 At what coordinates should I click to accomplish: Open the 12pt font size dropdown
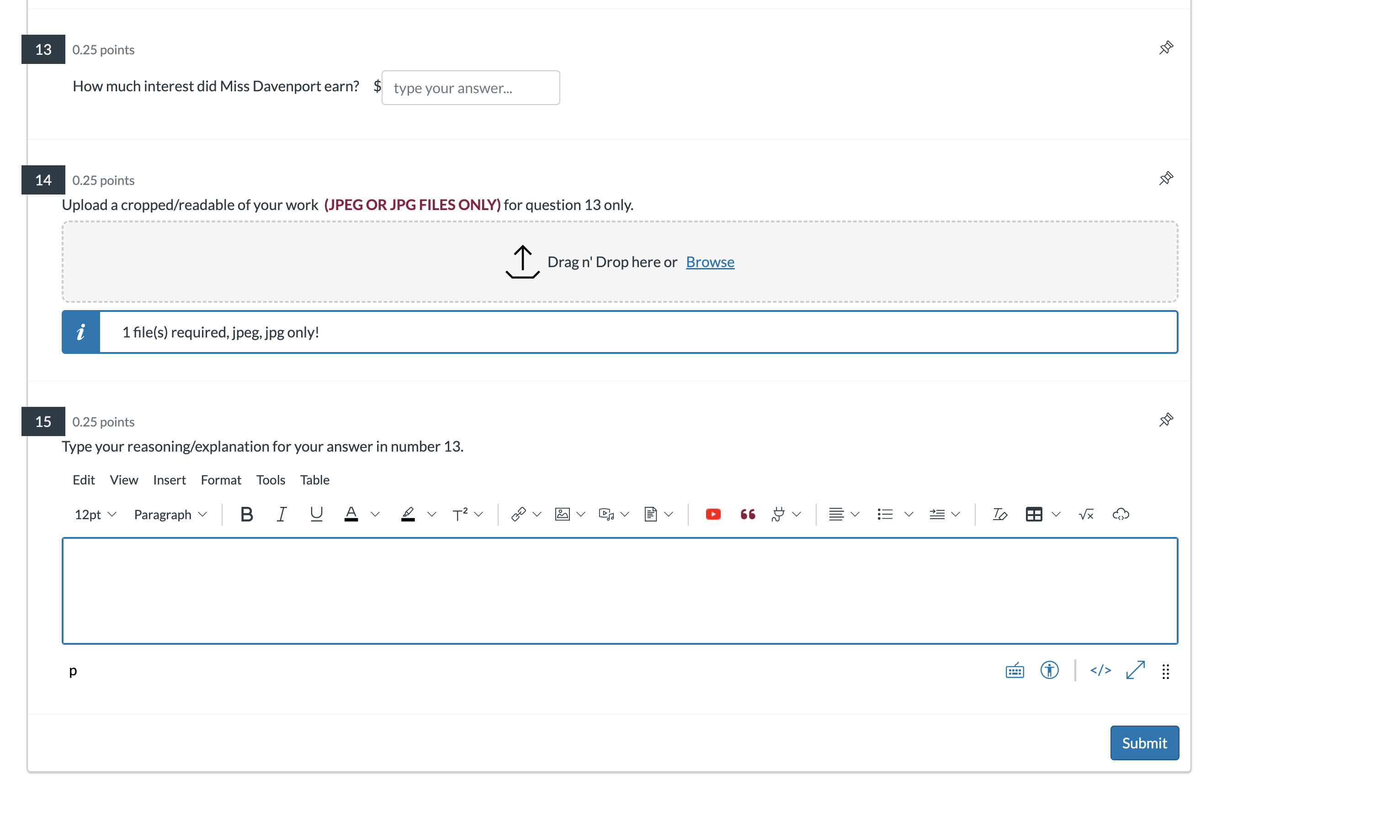(95, 514)
